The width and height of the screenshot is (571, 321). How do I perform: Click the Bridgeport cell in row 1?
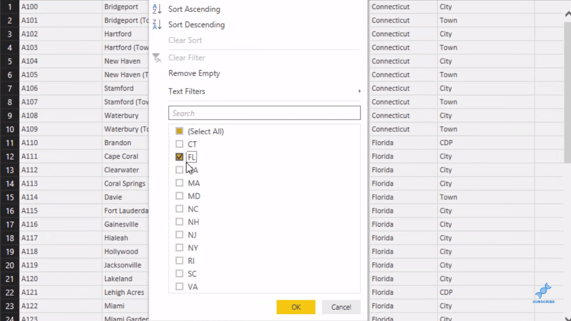click(x=126, y=7)
